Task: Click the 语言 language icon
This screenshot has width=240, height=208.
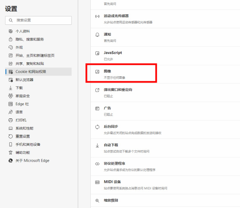Action: click(x=11, y=112)
